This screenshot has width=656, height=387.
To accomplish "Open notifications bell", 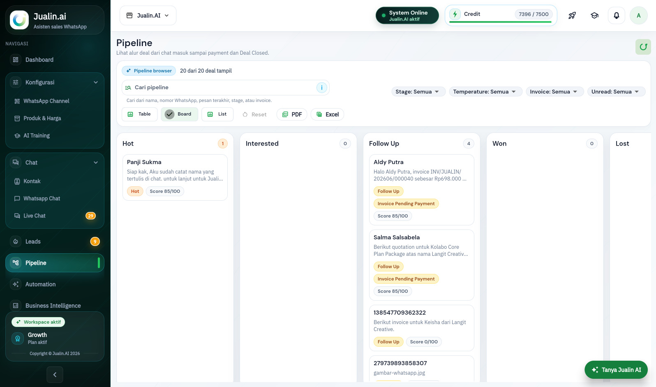I will click(617, 16).
